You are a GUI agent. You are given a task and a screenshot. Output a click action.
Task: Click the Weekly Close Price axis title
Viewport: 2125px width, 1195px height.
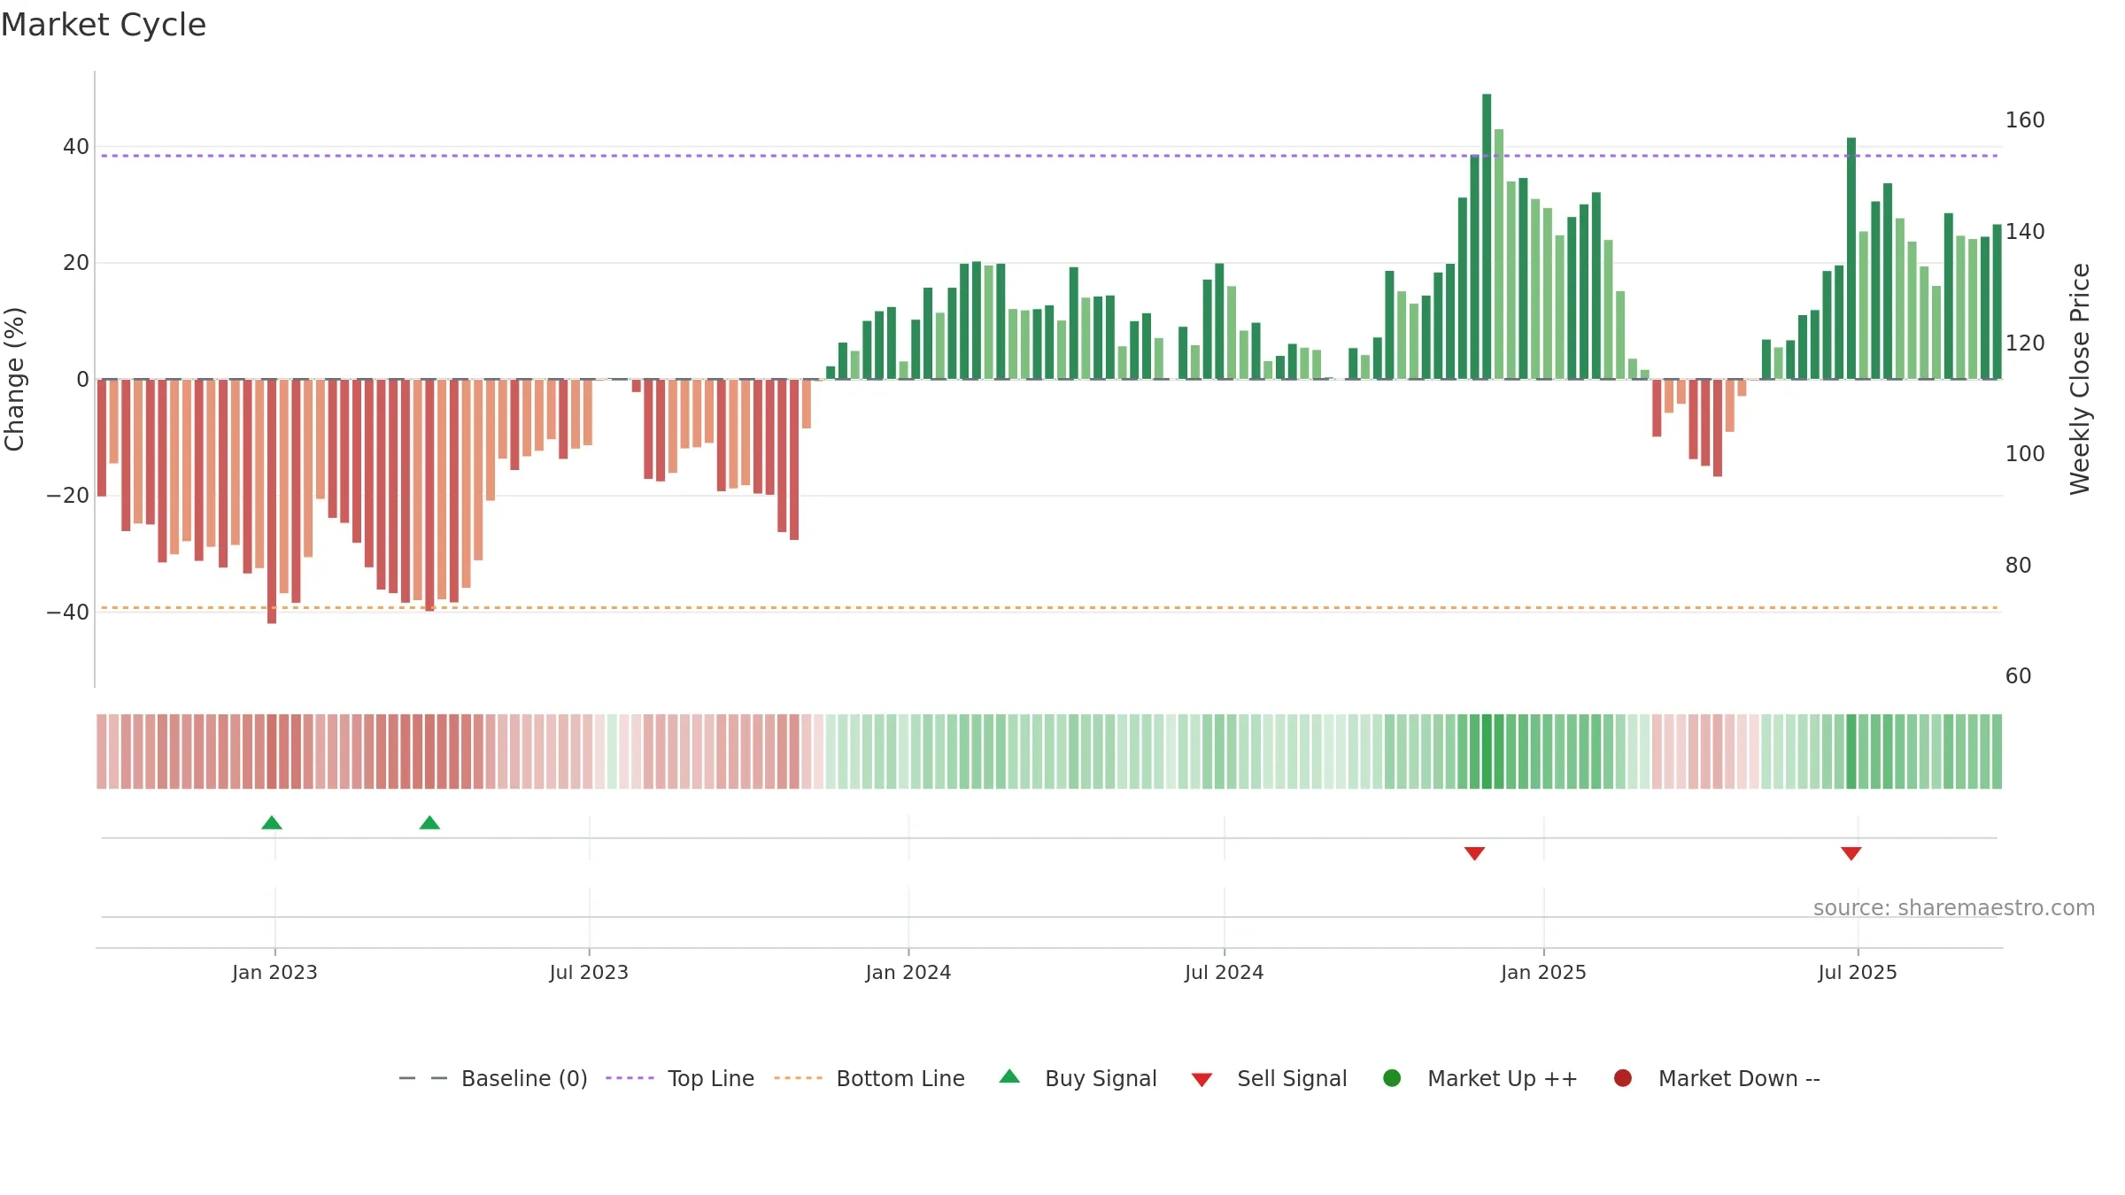pyautogui.click(x=2080, y=379)
